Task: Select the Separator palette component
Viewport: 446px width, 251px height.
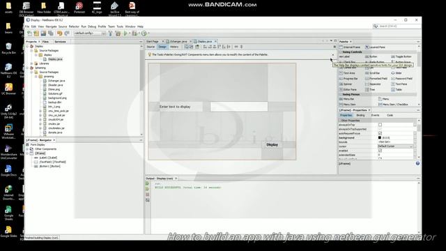Action: [x=373, y=84]
